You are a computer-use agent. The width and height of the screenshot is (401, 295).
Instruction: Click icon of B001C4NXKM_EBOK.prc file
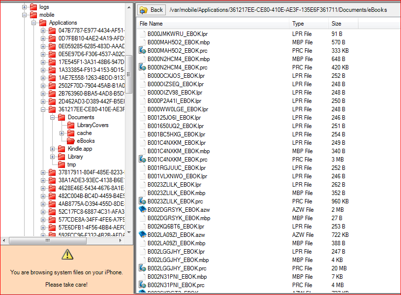142,159
